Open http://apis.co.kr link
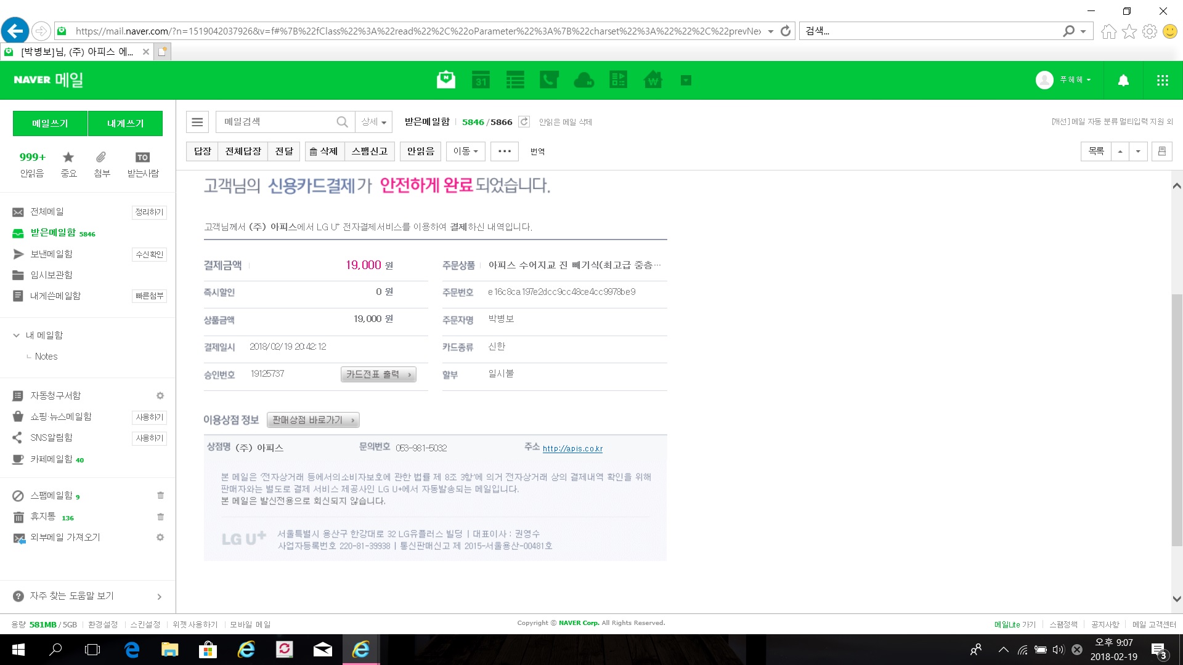This screenshot has width=1183, height=665. click(x=572, y=449)
